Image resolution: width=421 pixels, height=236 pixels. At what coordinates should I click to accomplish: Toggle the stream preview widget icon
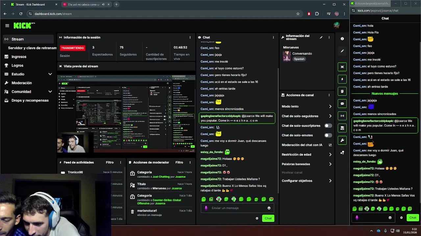(x=342, y=67)
